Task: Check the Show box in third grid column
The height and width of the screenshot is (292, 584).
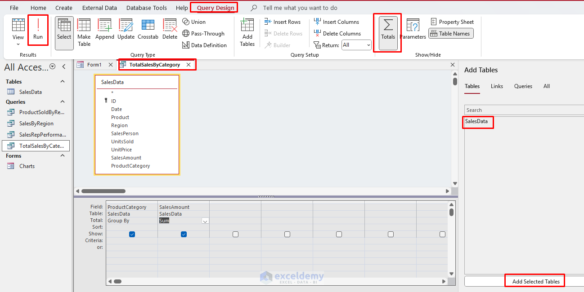Action: click(x=235, y=234)
